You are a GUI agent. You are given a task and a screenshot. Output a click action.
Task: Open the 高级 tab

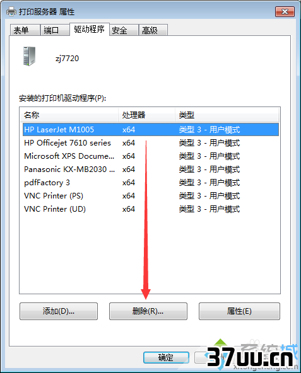click(153, 30)
